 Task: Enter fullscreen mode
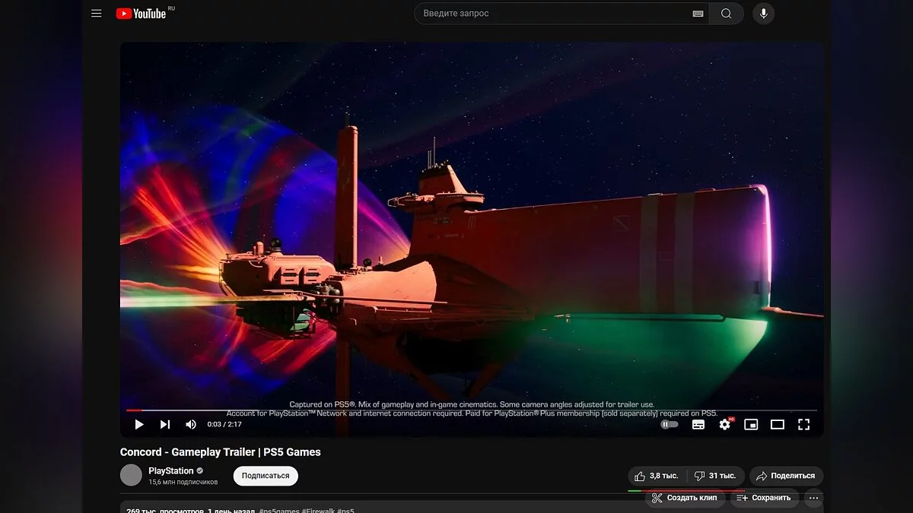(803, 424)
